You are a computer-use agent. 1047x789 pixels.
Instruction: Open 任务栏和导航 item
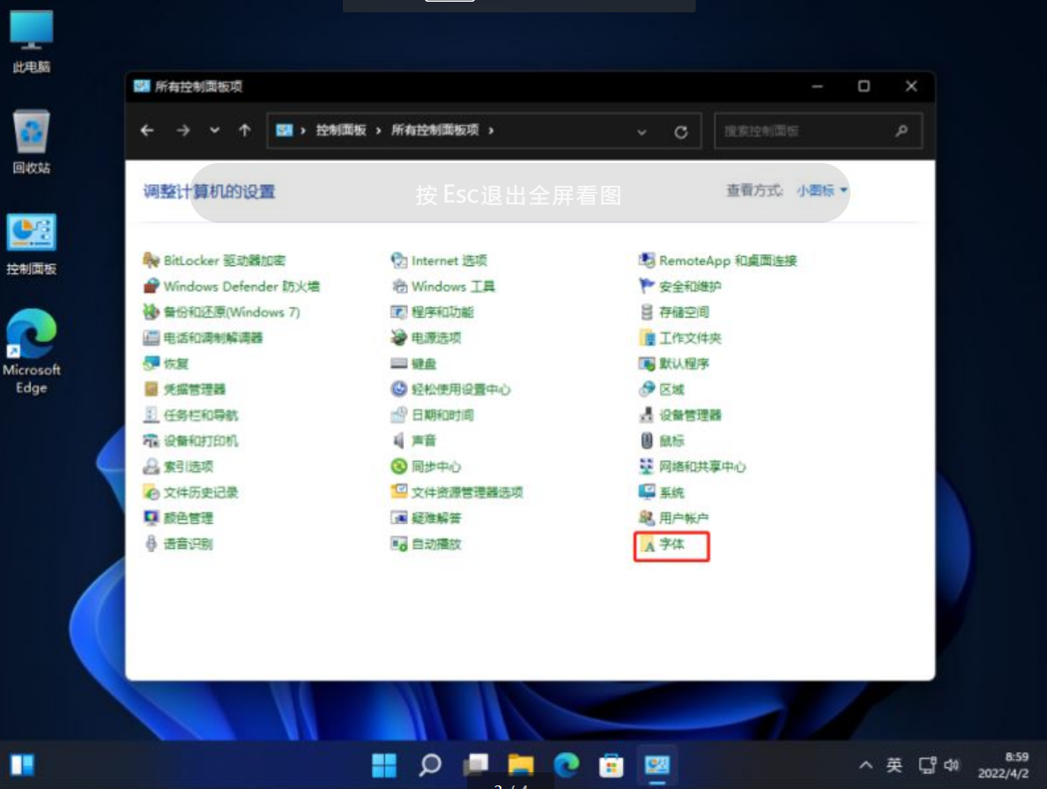pyautogui.click(x=189, y=415)
